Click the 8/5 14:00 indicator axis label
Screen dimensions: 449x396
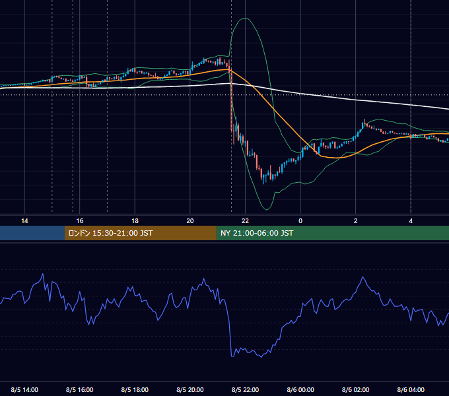coord(24,389)
